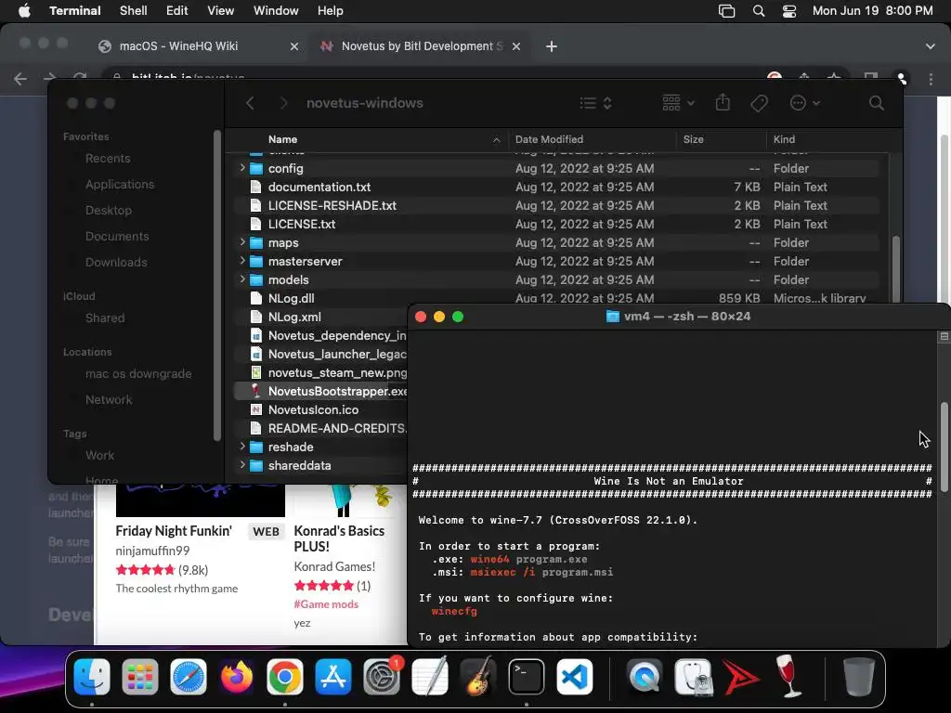Image resolution: width=951 pixels, height=713 pixels.
Task: Open a new Chrome tab
Action: 552,46
